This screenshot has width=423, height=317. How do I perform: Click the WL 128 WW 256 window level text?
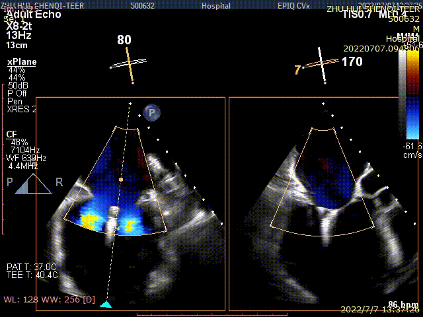pyautogui.click(x=50, y=300)
